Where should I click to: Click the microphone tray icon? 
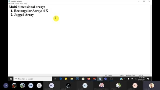[x=128, y=79]
